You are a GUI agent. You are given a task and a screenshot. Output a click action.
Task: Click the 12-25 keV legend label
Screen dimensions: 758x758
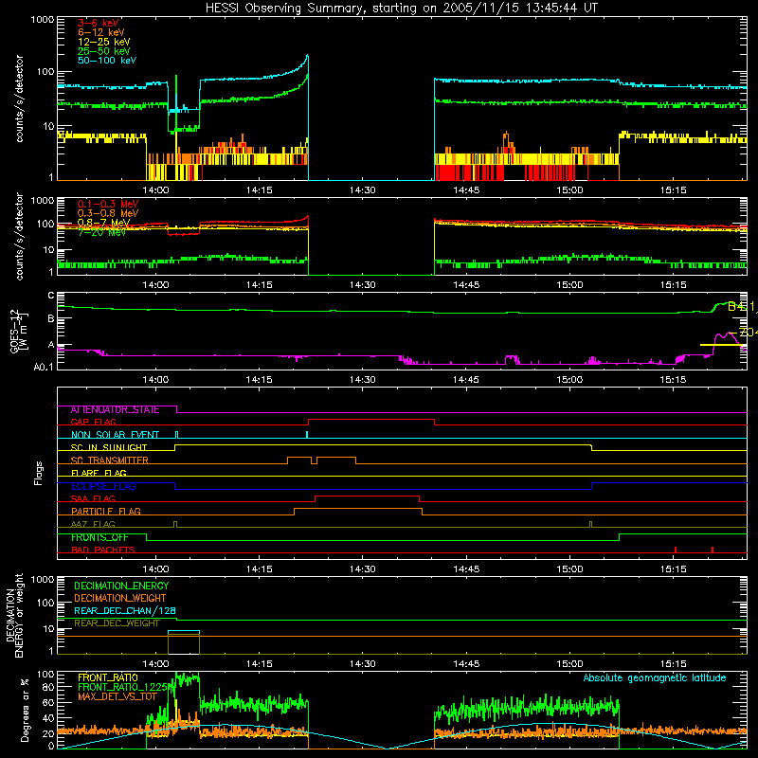[x=104, y=42]
